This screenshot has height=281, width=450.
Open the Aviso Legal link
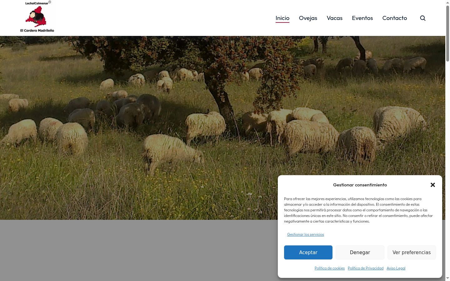coord(396,268)
